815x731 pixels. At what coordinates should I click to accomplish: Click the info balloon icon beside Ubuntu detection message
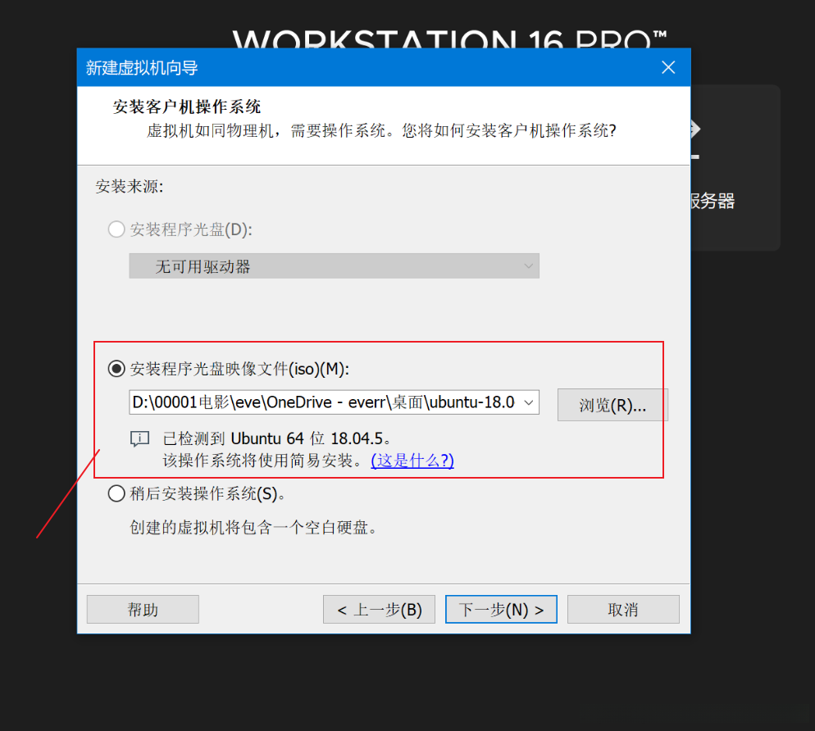click(139, 438)
